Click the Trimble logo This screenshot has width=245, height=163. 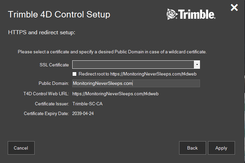(191, 14)
